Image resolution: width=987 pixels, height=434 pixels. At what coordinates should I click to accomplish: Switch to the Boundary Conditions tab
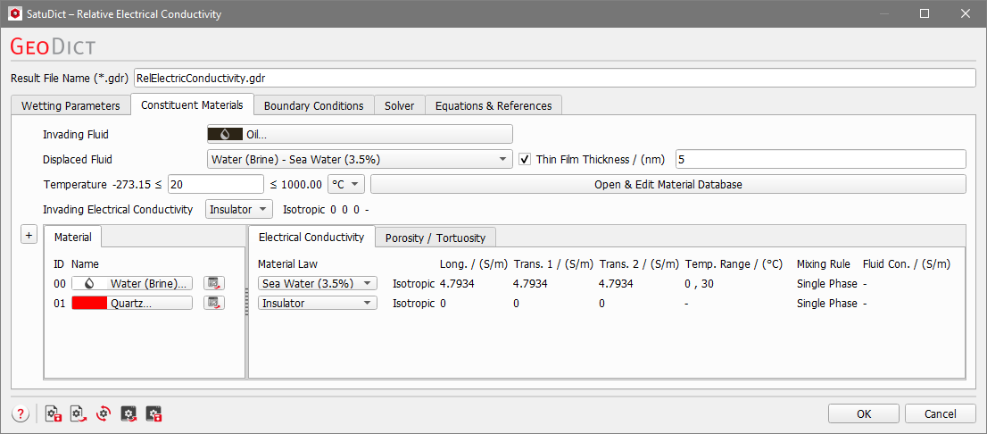pyautogui.click(x=313, y=105)
